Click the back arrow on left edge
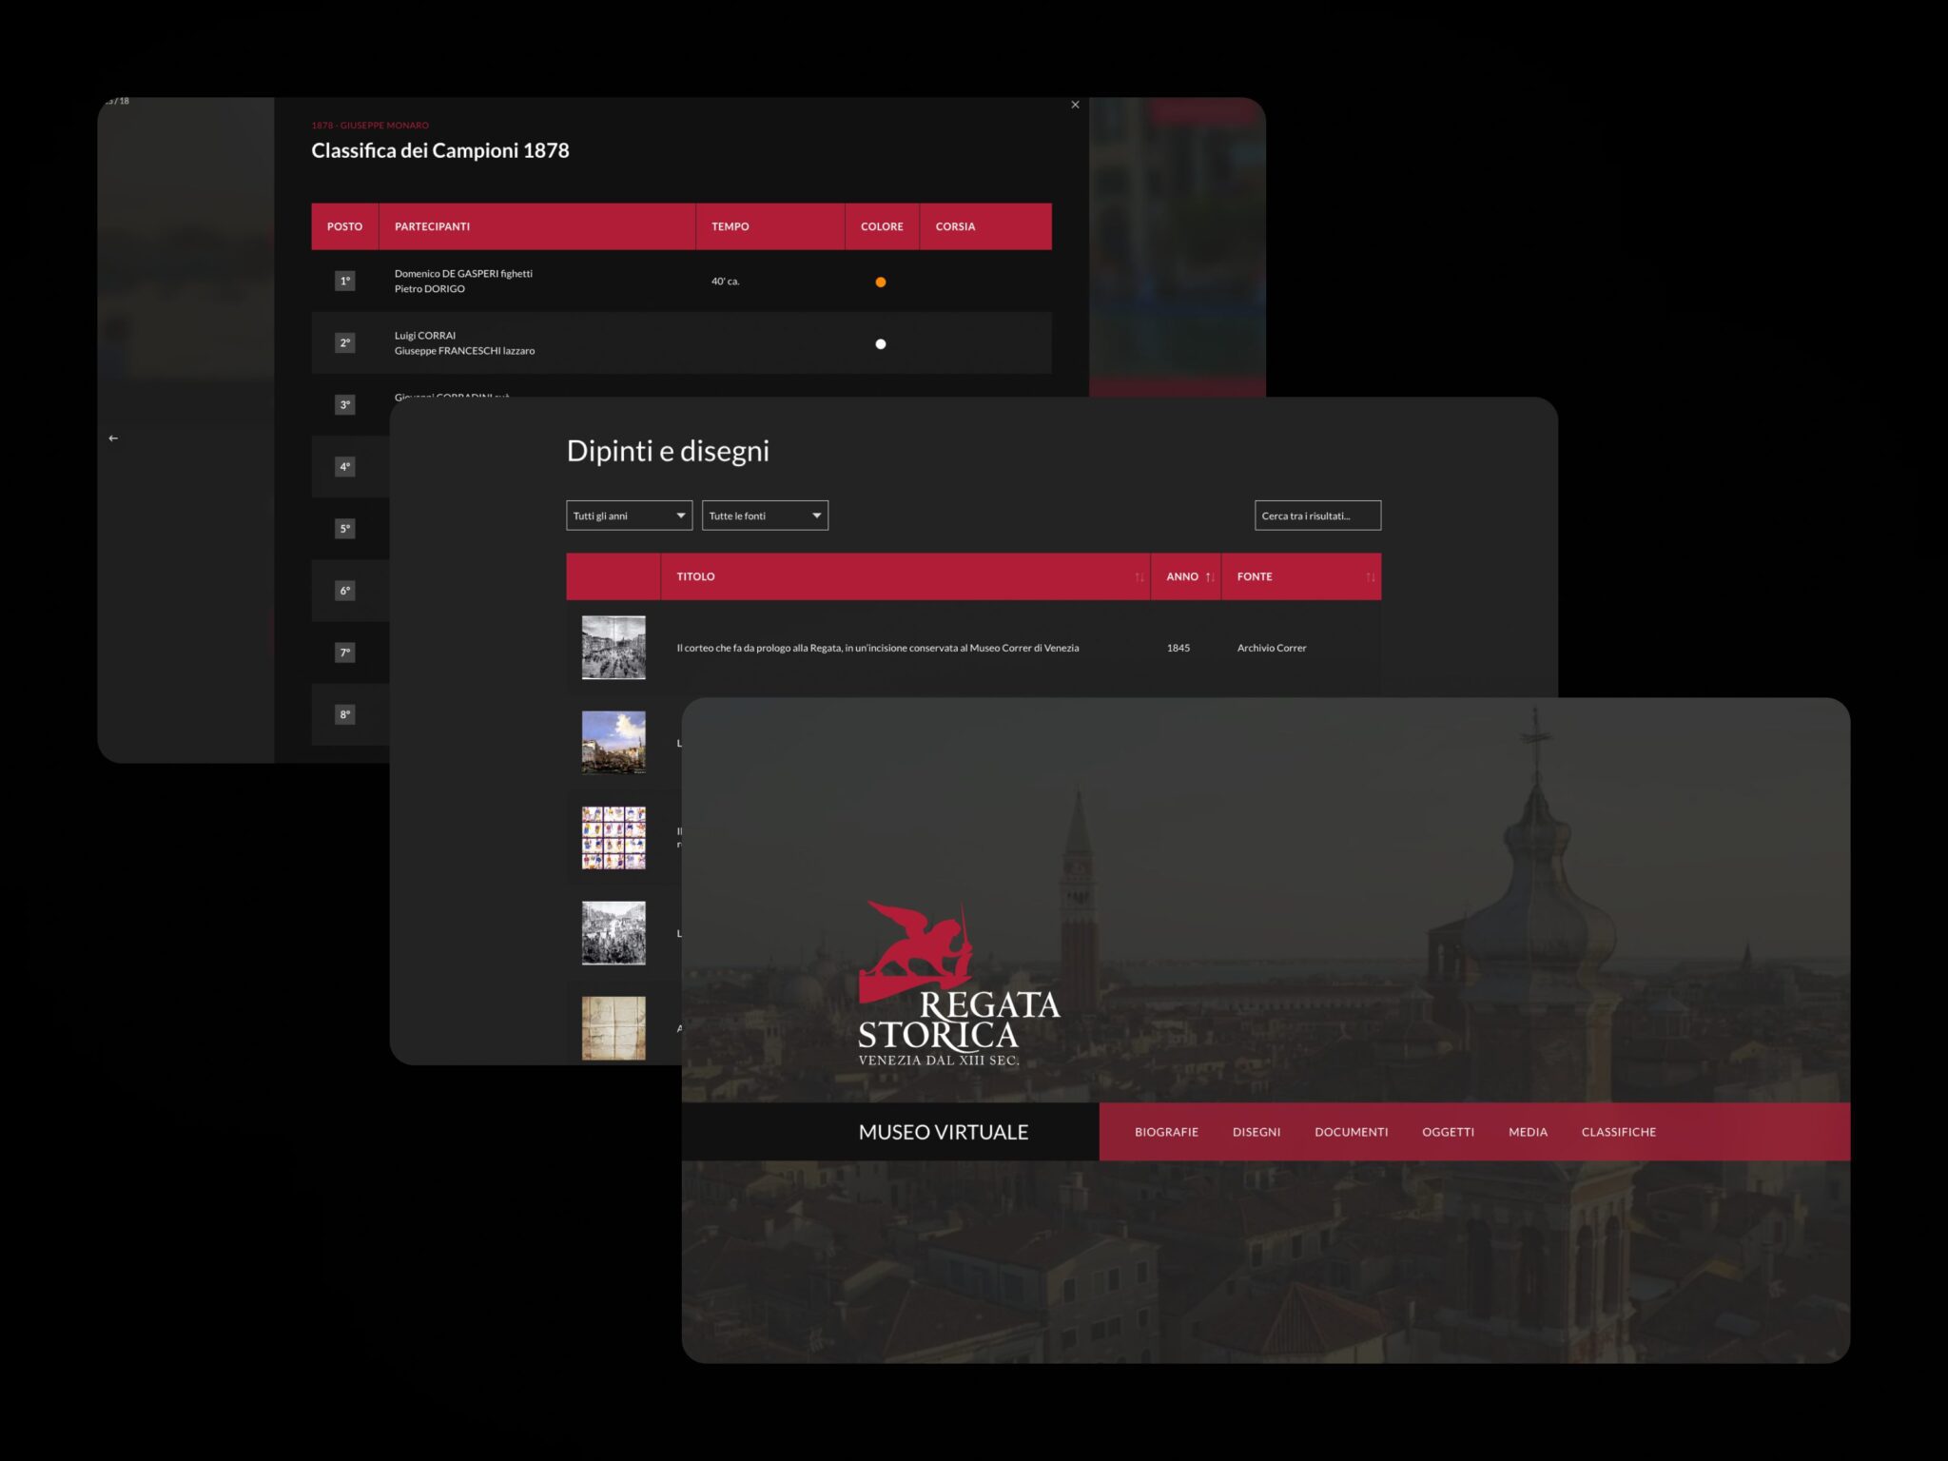The height and width of the screenshot is (1461, 1948). click(x=113, y=438)
